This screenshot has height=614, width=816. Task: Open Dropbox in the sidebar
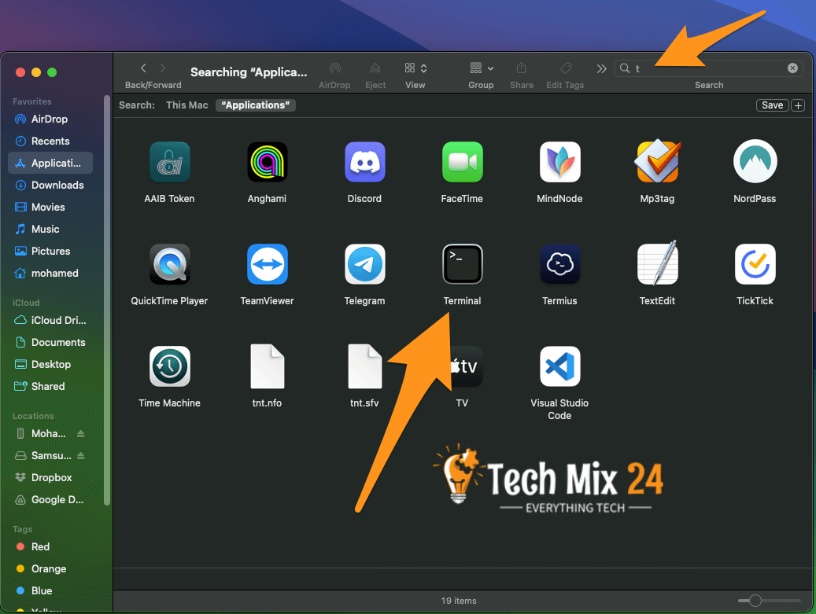pyautogui.click(x=50, y=477)
